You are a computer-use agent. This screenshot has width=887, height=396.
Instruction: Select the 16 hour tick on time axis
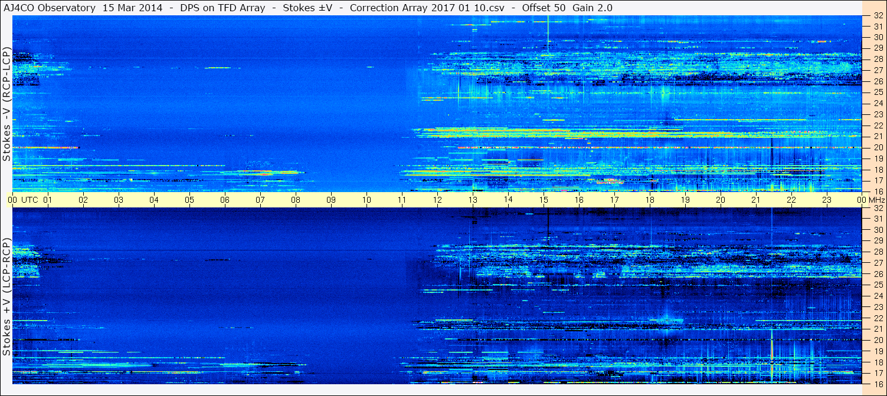[x=579, y=200]
